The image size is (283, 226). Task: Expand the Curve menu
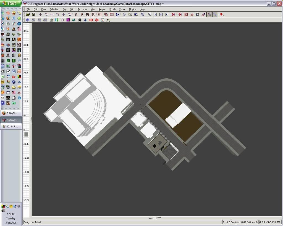coord(122,9)
